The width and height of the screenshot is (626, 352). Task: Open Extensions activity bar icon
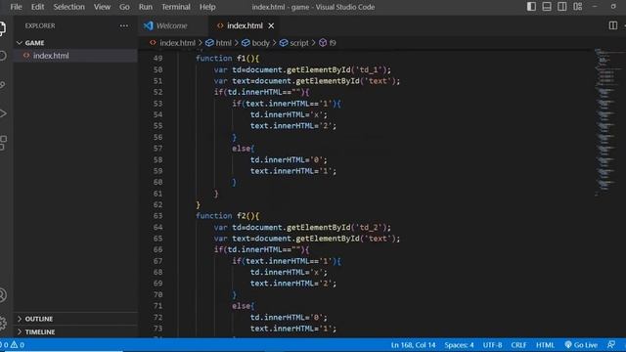[2, 143]
